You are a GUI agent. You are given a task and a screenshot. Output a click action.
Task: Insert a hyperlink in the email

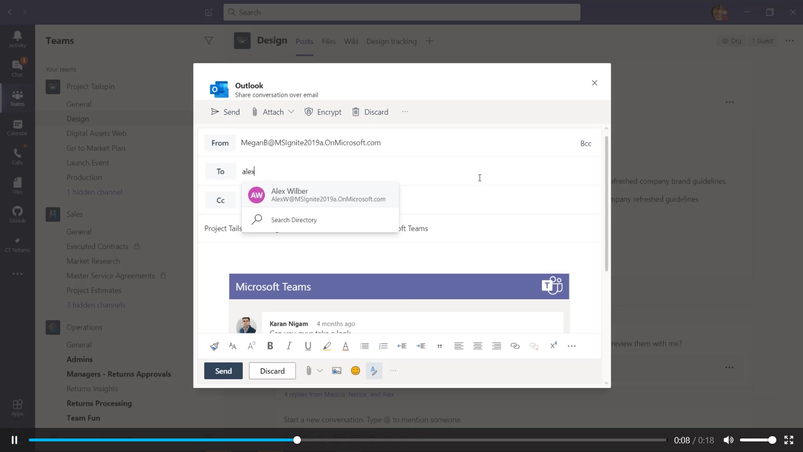pyautogui.click(x=515, y=346)
